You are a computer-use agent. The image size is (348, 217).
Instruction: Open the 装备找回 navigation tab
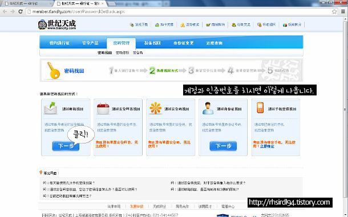point(152,43)
